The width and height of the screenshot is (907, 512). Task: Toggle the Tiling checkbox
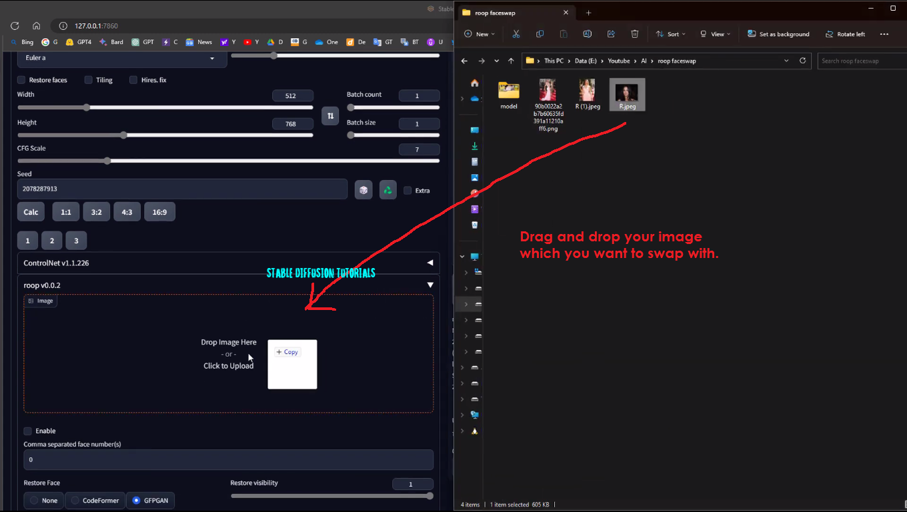pos(88,80)
